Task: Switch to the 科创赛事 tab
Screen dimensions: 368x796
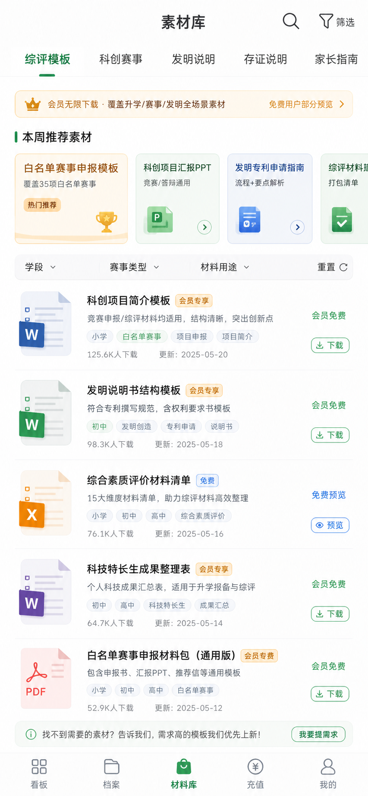Action: [x=121, y=59]
